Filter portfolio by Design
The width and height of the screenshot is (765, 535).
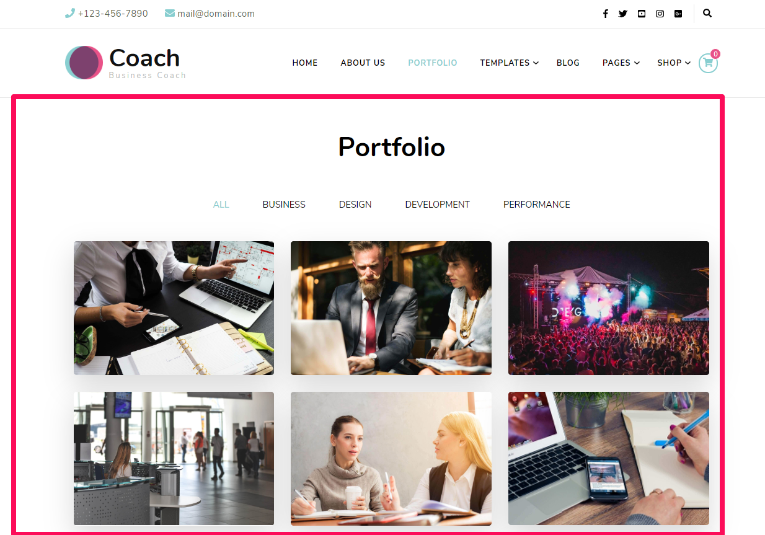(355, 205)
